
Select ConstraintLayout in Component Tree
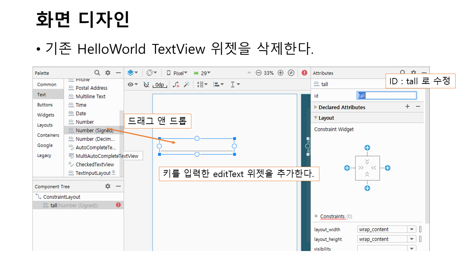click(x=61, y=197)
